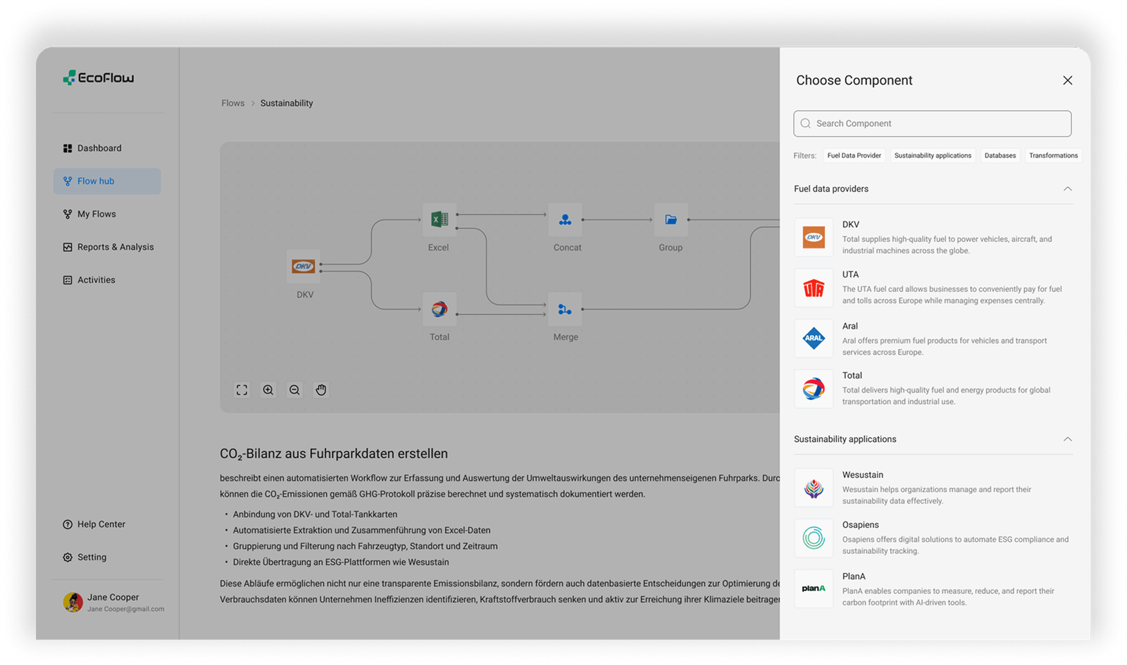Click the DKV component title
The height and width of the screenshot is (665, 1127).
click(x=851, y=224)
